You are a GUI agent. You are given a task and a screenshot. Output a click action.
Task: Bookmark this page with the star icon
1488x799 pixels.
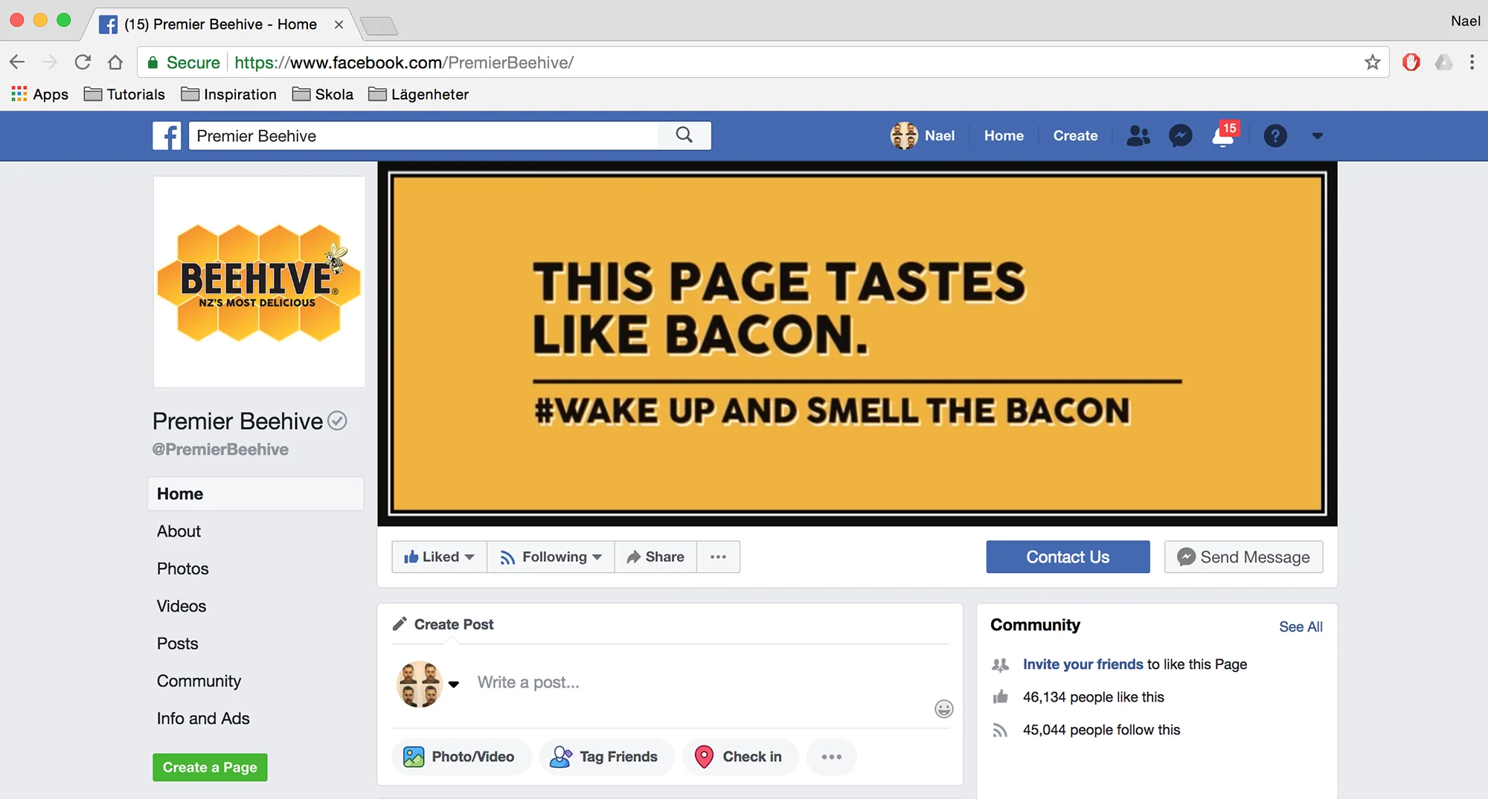tap(1373, 62)
